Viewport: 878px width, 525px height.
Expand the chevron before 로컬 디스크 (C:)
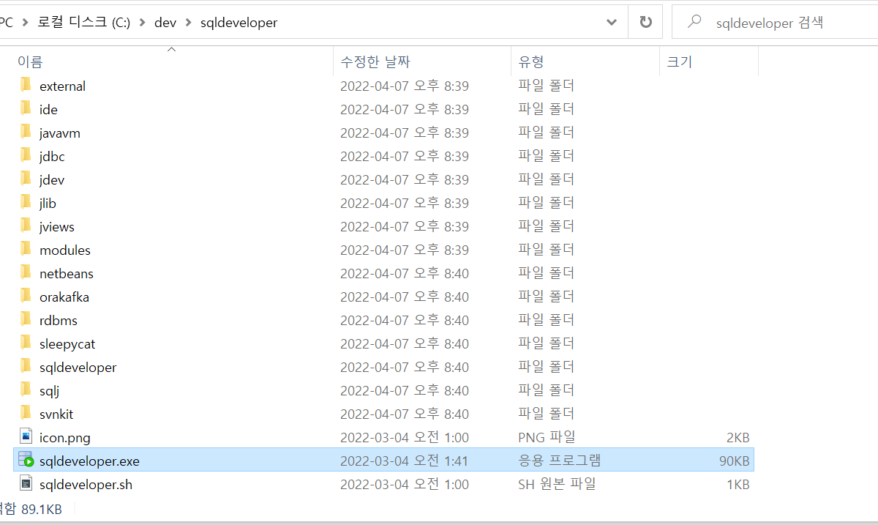click(25, 23)
